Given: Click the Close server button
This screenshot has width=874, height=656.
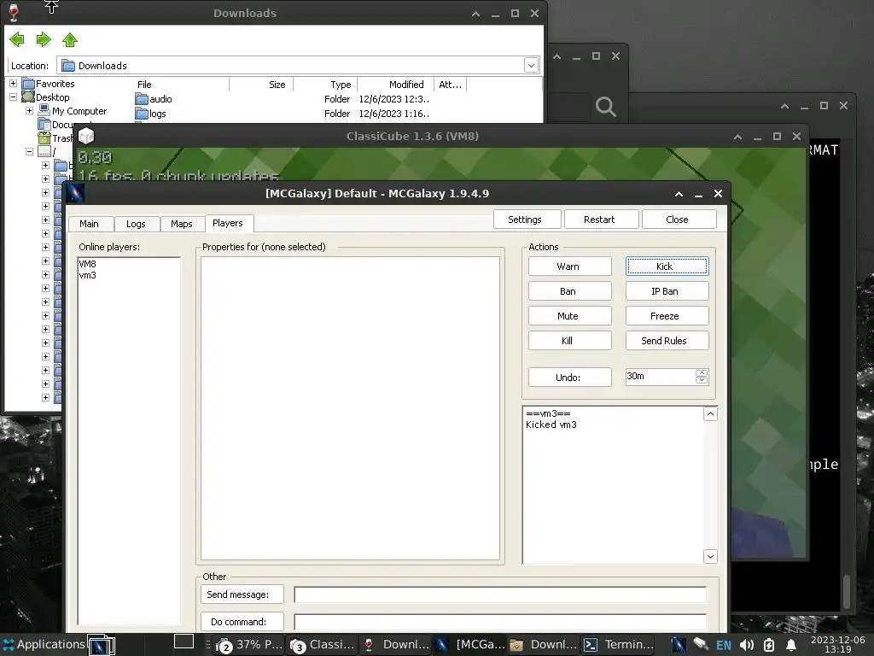Looking at the screenshot, I should [677, 220].
